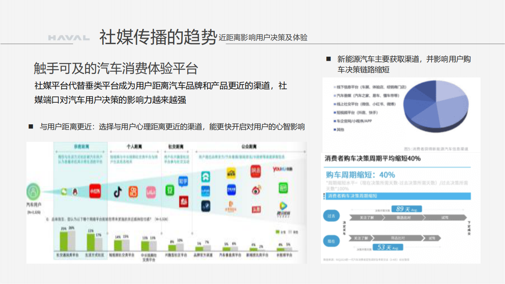Click the Kuaishou app icon

point(133,192)
